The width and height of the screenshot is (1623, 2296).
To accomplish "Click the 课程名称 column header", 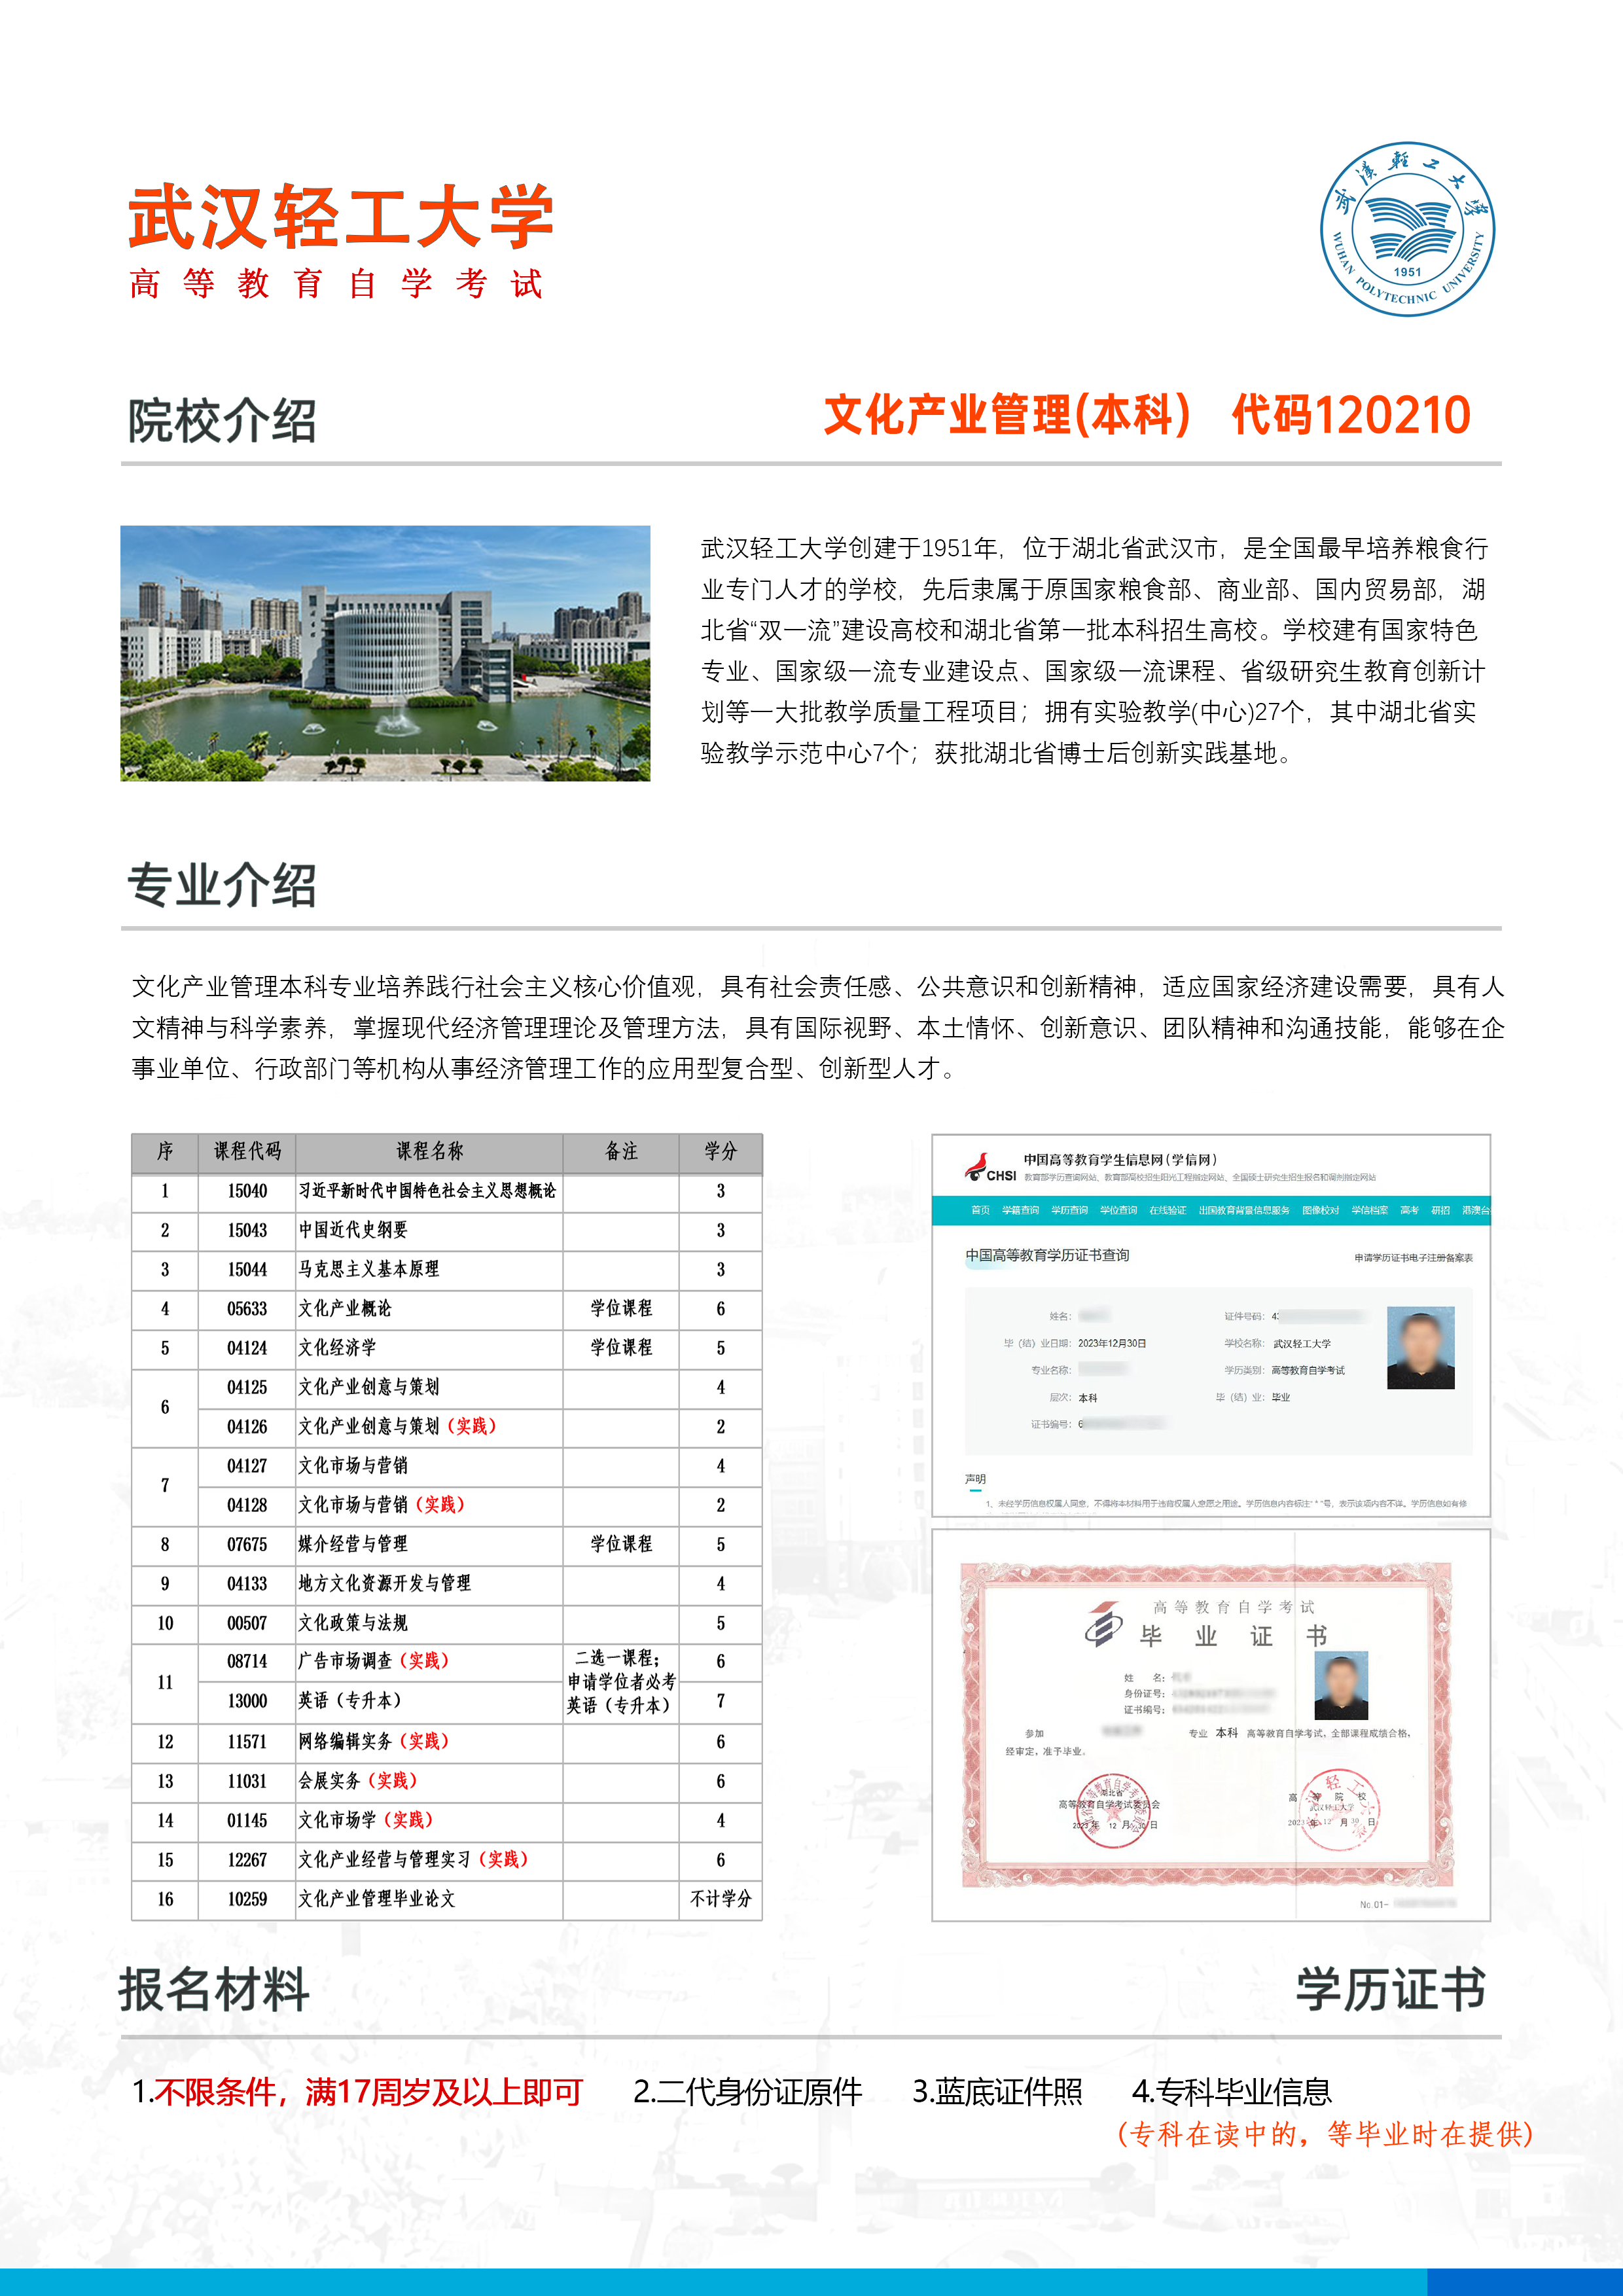I will (429, 1152).
